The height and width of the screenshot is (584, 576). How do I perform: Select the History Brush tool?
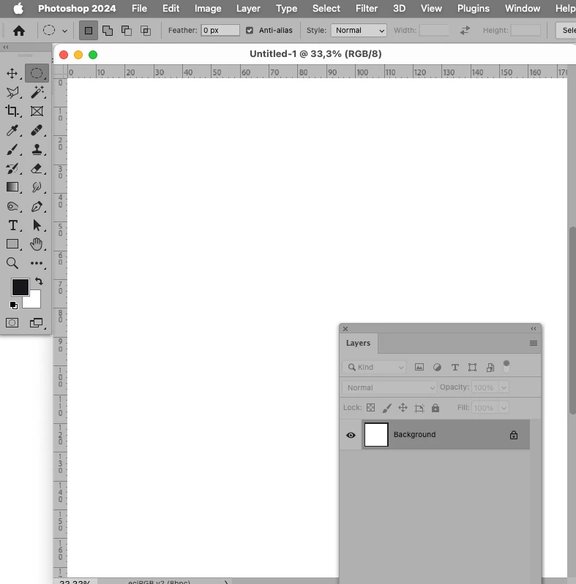coord(12,168)
